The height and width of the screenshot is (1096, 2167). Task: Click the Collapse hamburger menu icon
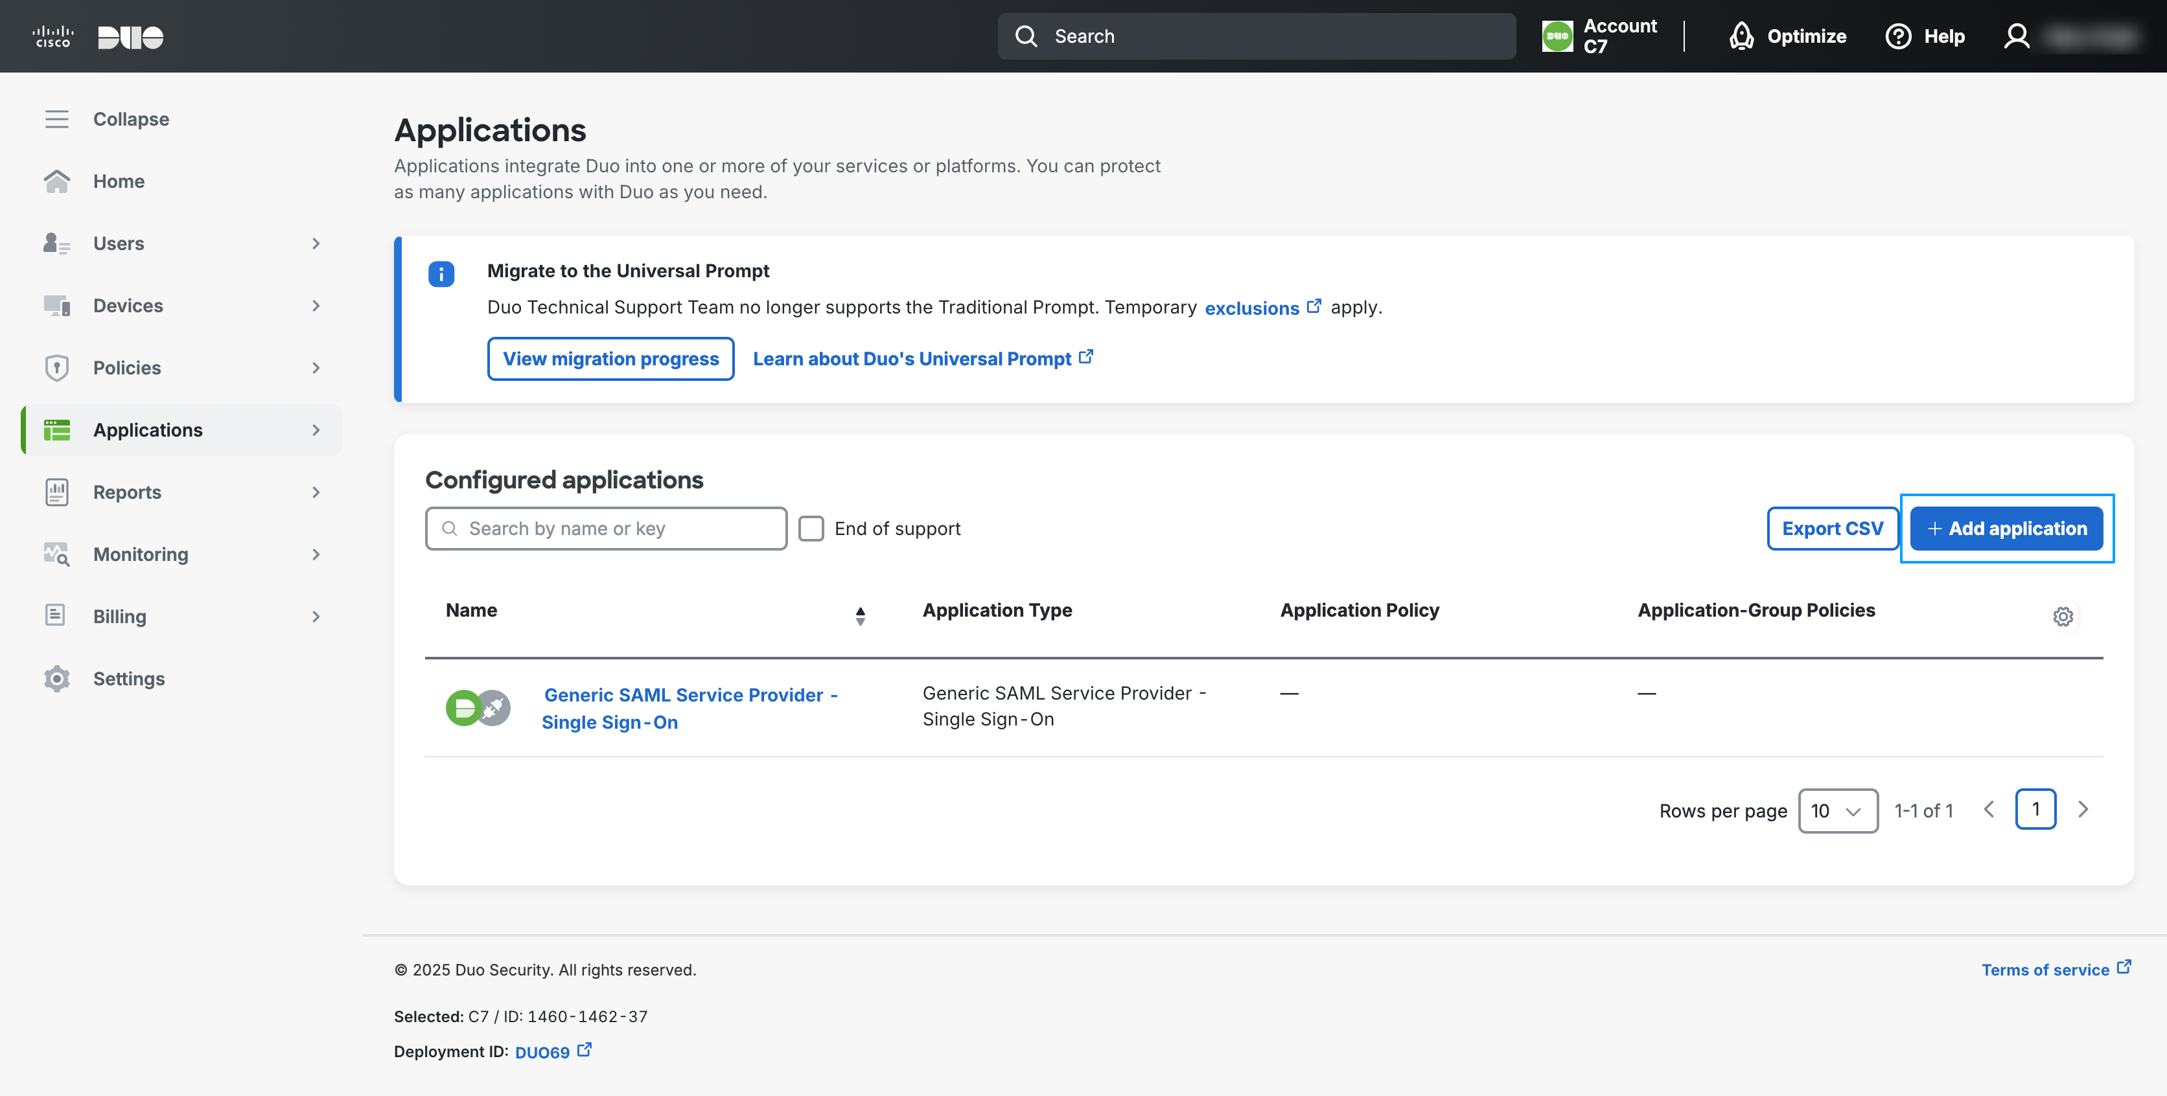56,119
